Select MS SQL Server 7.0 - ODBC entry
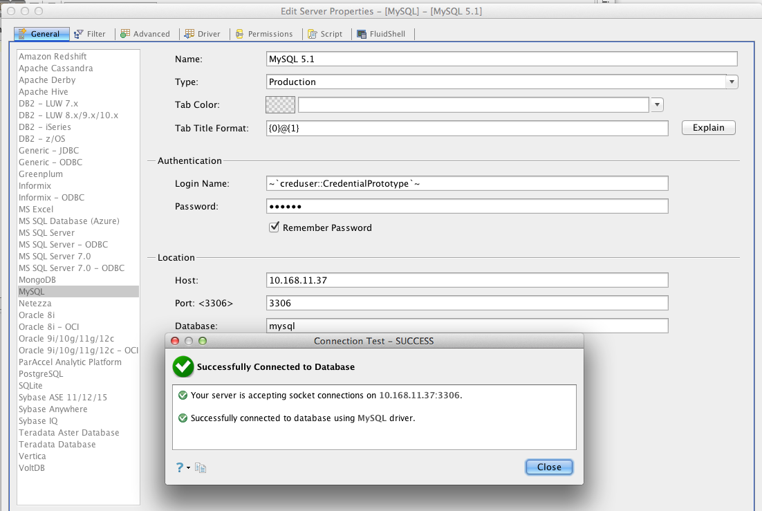 point(71,268)
